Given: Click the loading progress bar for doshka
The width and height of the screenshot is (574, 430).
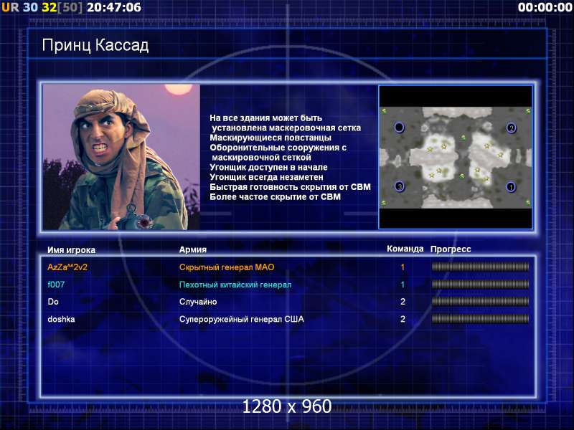Looking at the screenshot, I should pos(480,319).
